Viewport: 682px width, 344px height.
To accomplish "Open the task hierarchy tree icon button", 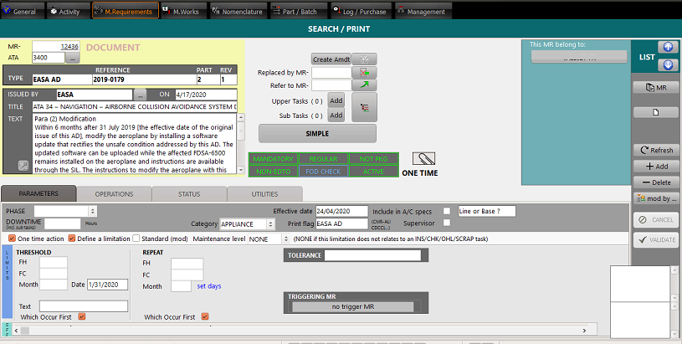I will point(365,107).
